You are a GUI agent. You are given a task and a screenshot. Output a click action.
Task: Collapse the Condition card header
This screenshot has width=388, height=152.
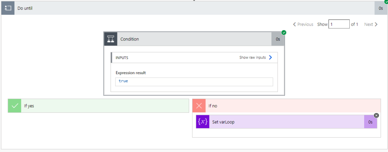pyautogui.click(x=193, y=39)
